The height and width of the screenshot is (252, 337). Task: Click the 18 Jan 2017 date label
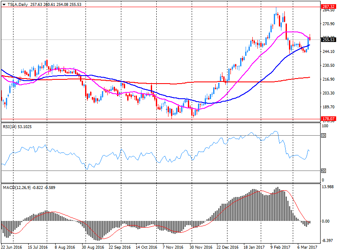254,247
